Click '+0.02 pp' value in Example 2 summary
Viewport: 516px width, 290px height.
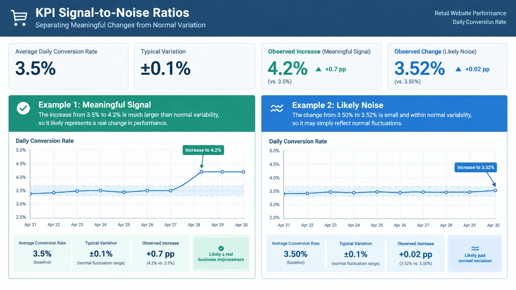click(x=415, y=254)
